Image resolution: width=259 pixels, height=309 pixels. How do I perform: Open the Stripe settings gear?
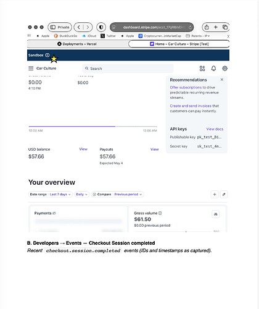(225, 69)
